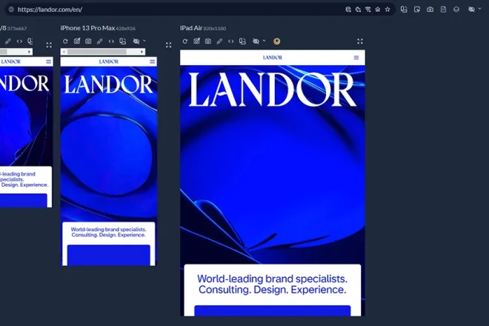Image resolution: width=489 pixels, height=326 pixels.
Task: Expand the eye dropdown arrow on iPad Air
Action: pos(265,41)
